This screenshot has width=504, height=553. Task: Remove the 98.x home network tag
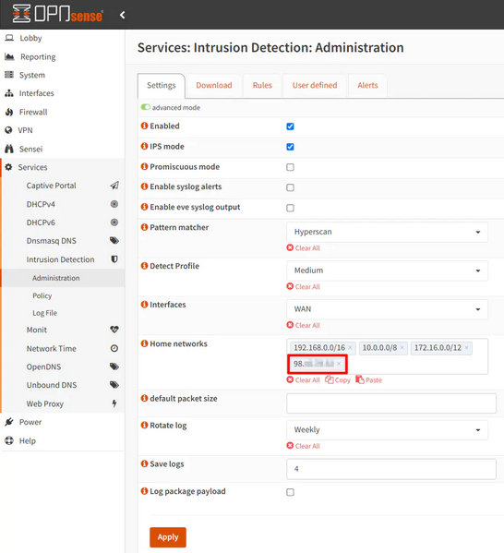coord(339,364)
